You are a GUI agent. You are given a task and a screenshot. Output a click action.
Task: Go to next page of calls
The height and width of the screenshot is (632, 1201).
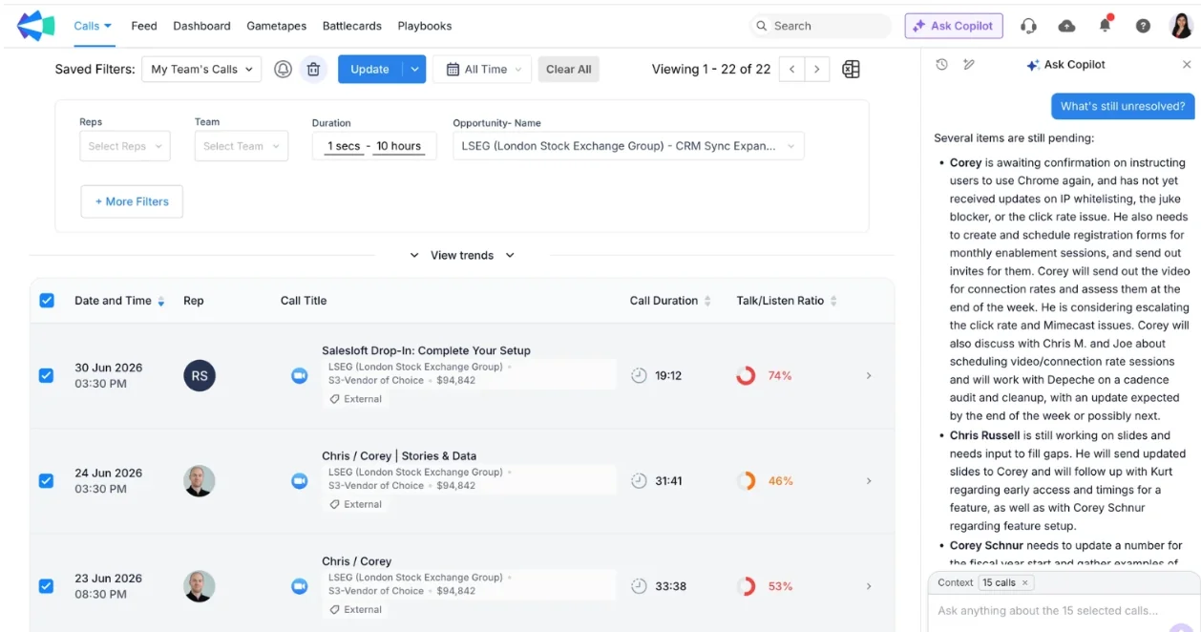point(816,69)
